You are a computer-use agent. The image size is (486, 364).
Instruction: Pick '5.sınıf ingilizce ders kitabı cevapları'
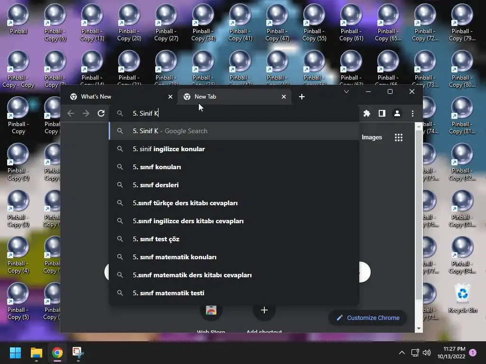[x=234, y=221]
